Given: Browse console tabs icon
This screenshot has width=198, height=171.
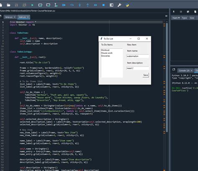Looking at the screenshot, I should 174,69.
